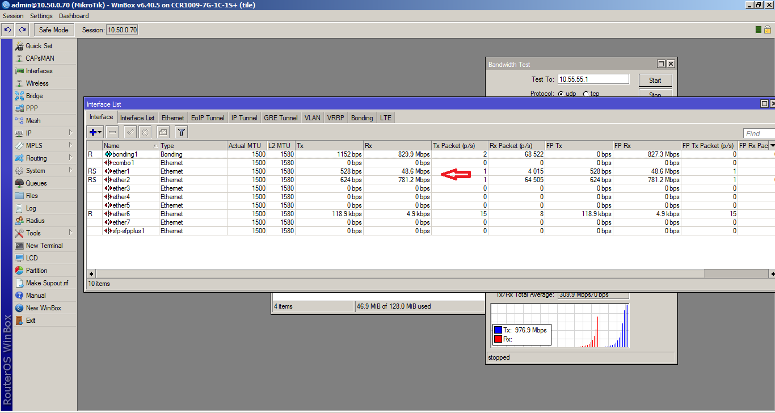Switch to the Bonding tab
The height and width of the screenshot is (413, 775).
pos(362,118)
